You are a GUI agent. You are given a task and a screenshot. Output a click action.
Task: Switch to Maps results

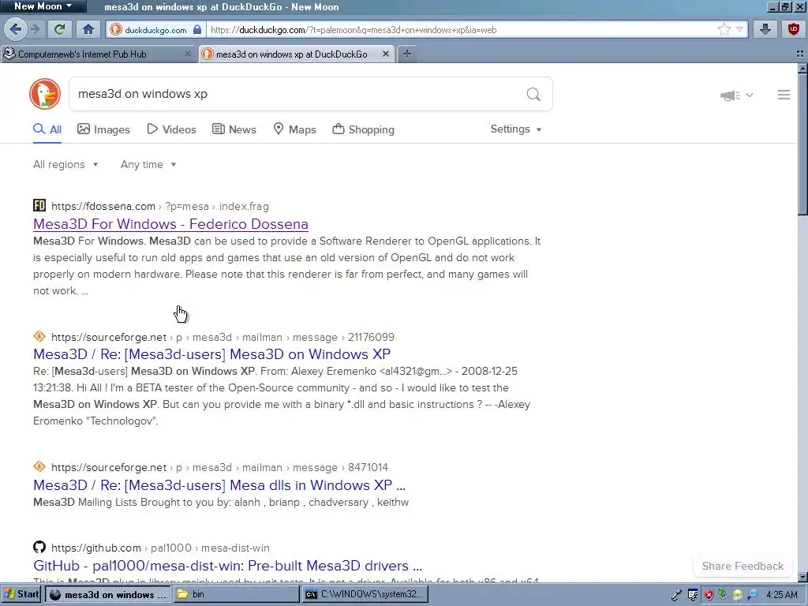click(x=294, y=129)
